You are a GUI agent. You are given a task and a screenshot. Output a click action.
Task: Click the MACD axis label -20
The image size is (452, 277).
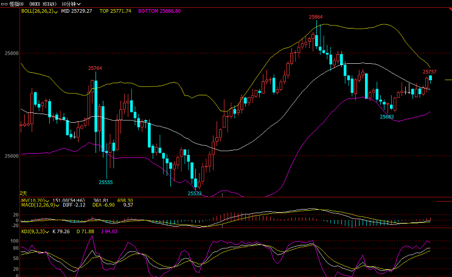(15, 226)
